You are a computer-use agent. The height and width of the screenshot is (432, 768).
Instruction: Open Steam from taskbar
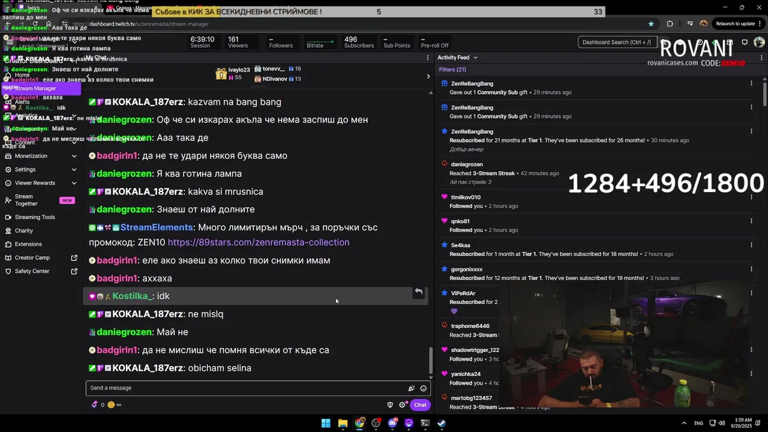pos(441,423)
